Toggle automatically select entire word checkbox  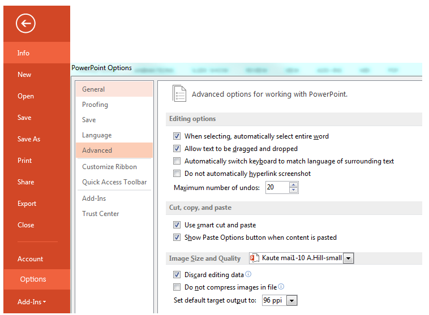tap(177, 136)
